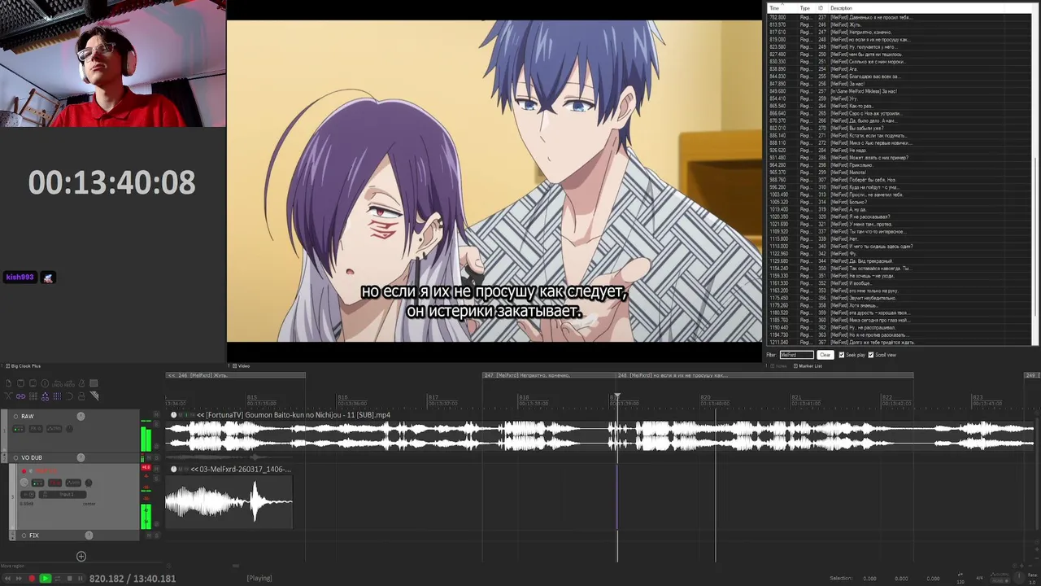This screenshot has height=586, width=1041.
Task: Adjust VO DUB track volume knob
Action: coord(81,457)
